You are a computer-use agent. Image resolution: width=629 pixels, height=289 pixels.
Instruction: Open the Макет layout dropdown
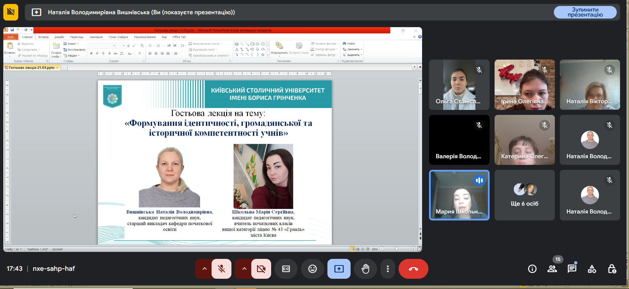pos(72,44)
